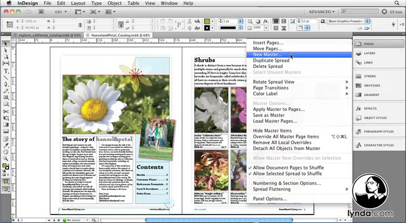Open the View Options dropdown
This screenshot has width=406, height=223.
79,11
